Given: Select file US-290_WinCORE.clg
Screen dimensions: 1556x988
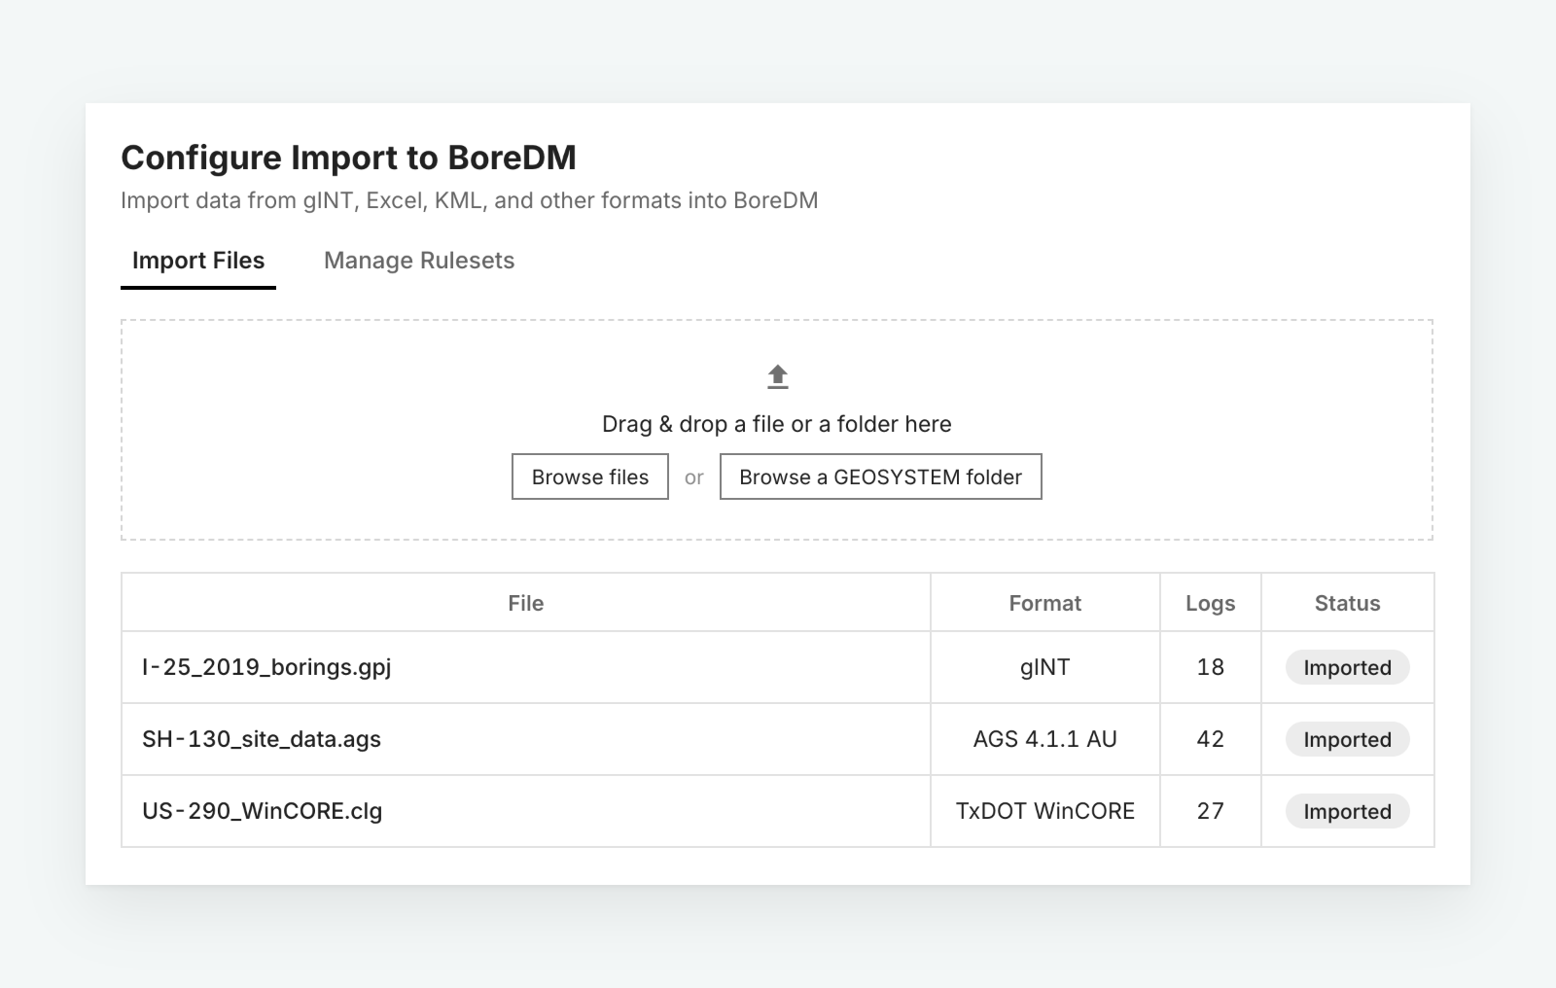Looking at the screenshot, I should 263,811.
